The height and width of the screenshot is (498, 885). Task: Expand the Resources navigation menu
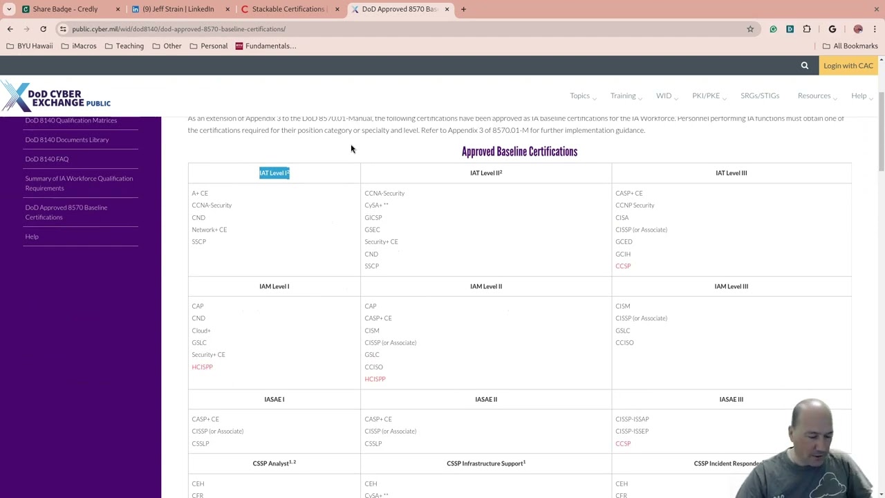pos(817,96)
